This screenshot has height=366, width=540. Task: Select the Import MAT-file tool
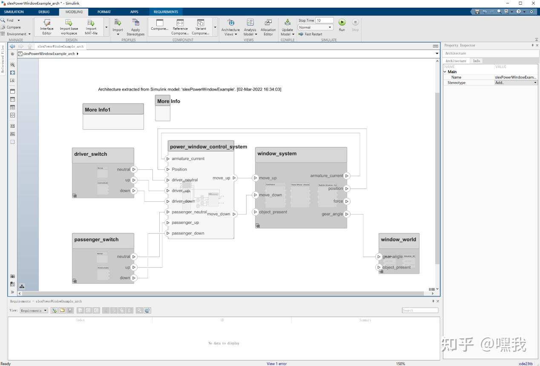(91, 26)
